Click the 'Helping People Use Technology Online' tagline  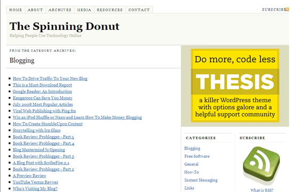tap(45, 36)
